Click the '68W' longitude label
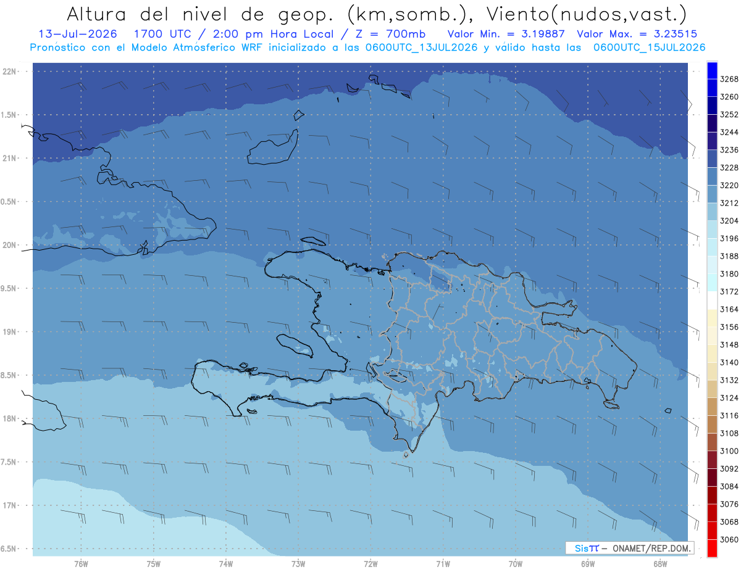The image size is (741, 572). (660, 564)
